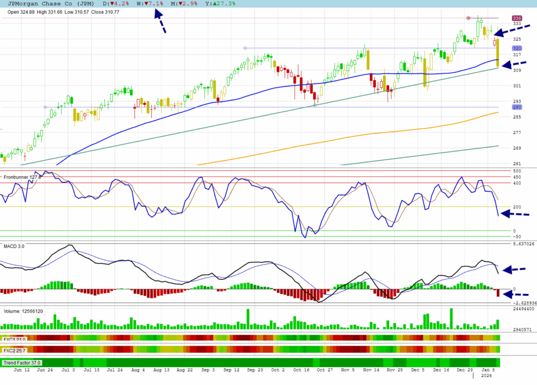The image size is (537, 385).
Task: Select the circle handle starting the 320 line
Action: pos(245,48)
